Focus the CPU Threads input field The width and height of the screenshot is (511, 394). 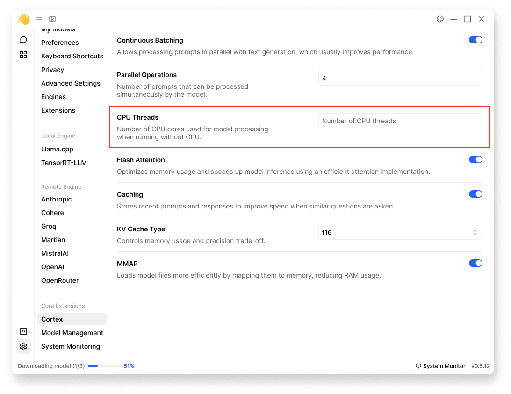[x=400, y=121]
